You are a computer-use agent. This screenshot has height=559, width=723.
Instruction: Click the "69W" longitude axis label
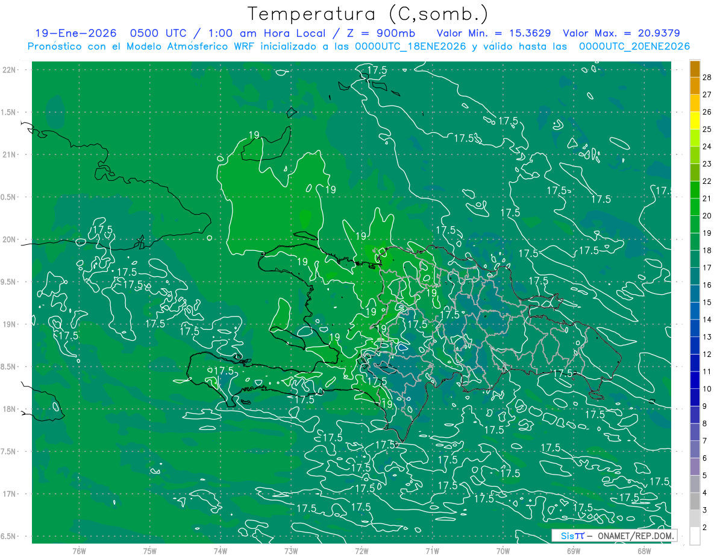click(574, 551)
